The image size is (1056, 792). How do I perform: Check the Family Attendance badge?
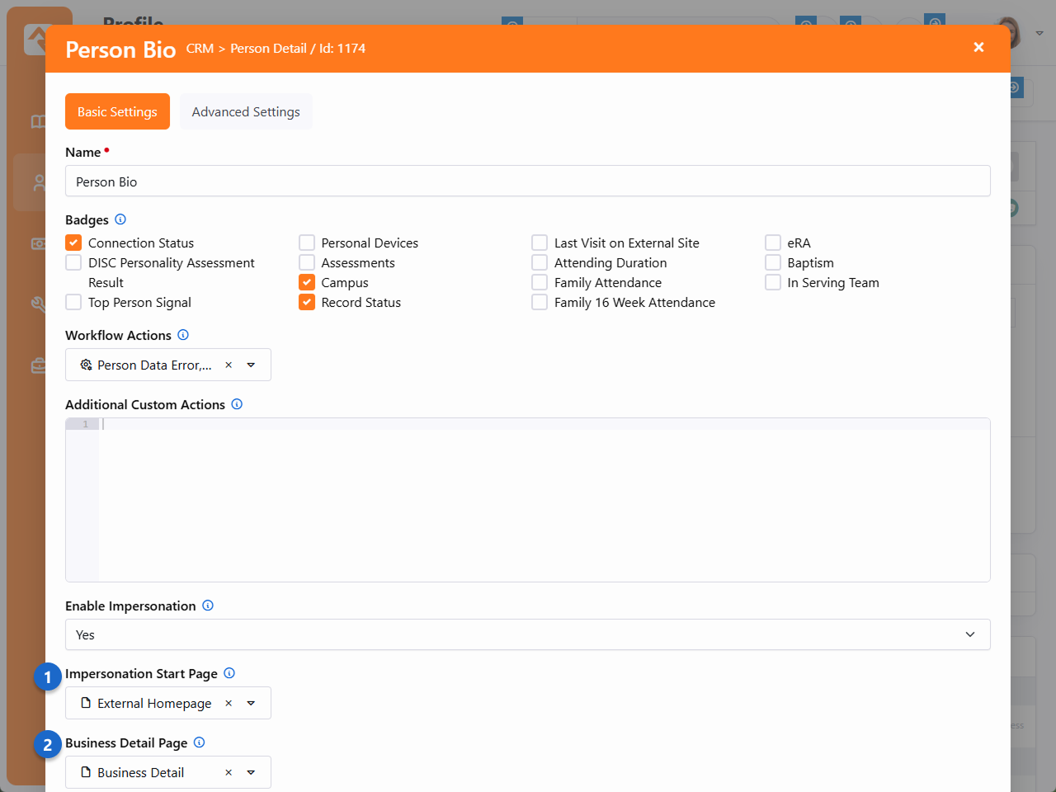pos(540,282)
